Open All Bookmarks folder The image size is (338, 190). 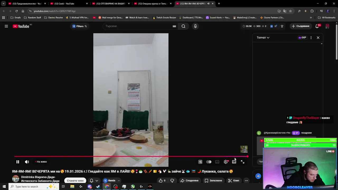327,18
